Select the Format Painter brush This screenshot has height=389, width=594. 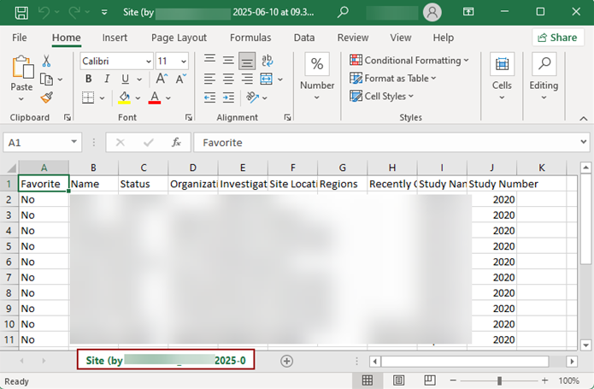click(46, 97)
